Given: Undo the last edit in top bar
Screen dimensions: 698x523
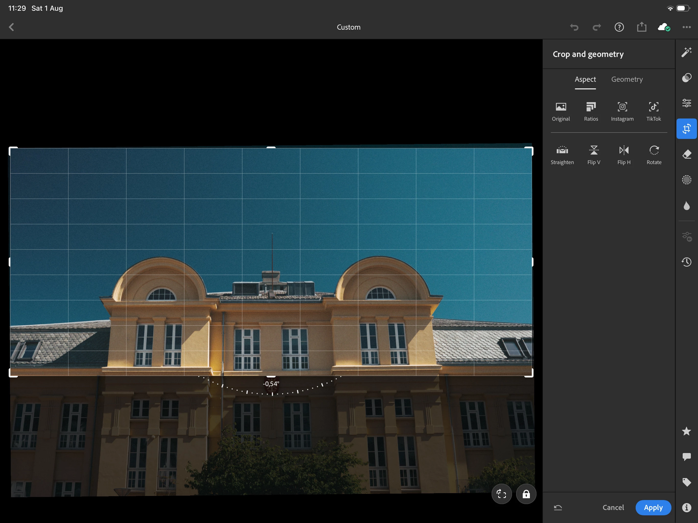Looking at the screenshot, I should tap(574, 27).
